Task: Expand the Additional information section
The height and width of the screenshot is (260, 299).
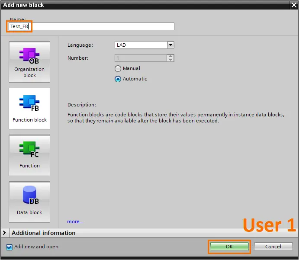Action: (4, 233)
